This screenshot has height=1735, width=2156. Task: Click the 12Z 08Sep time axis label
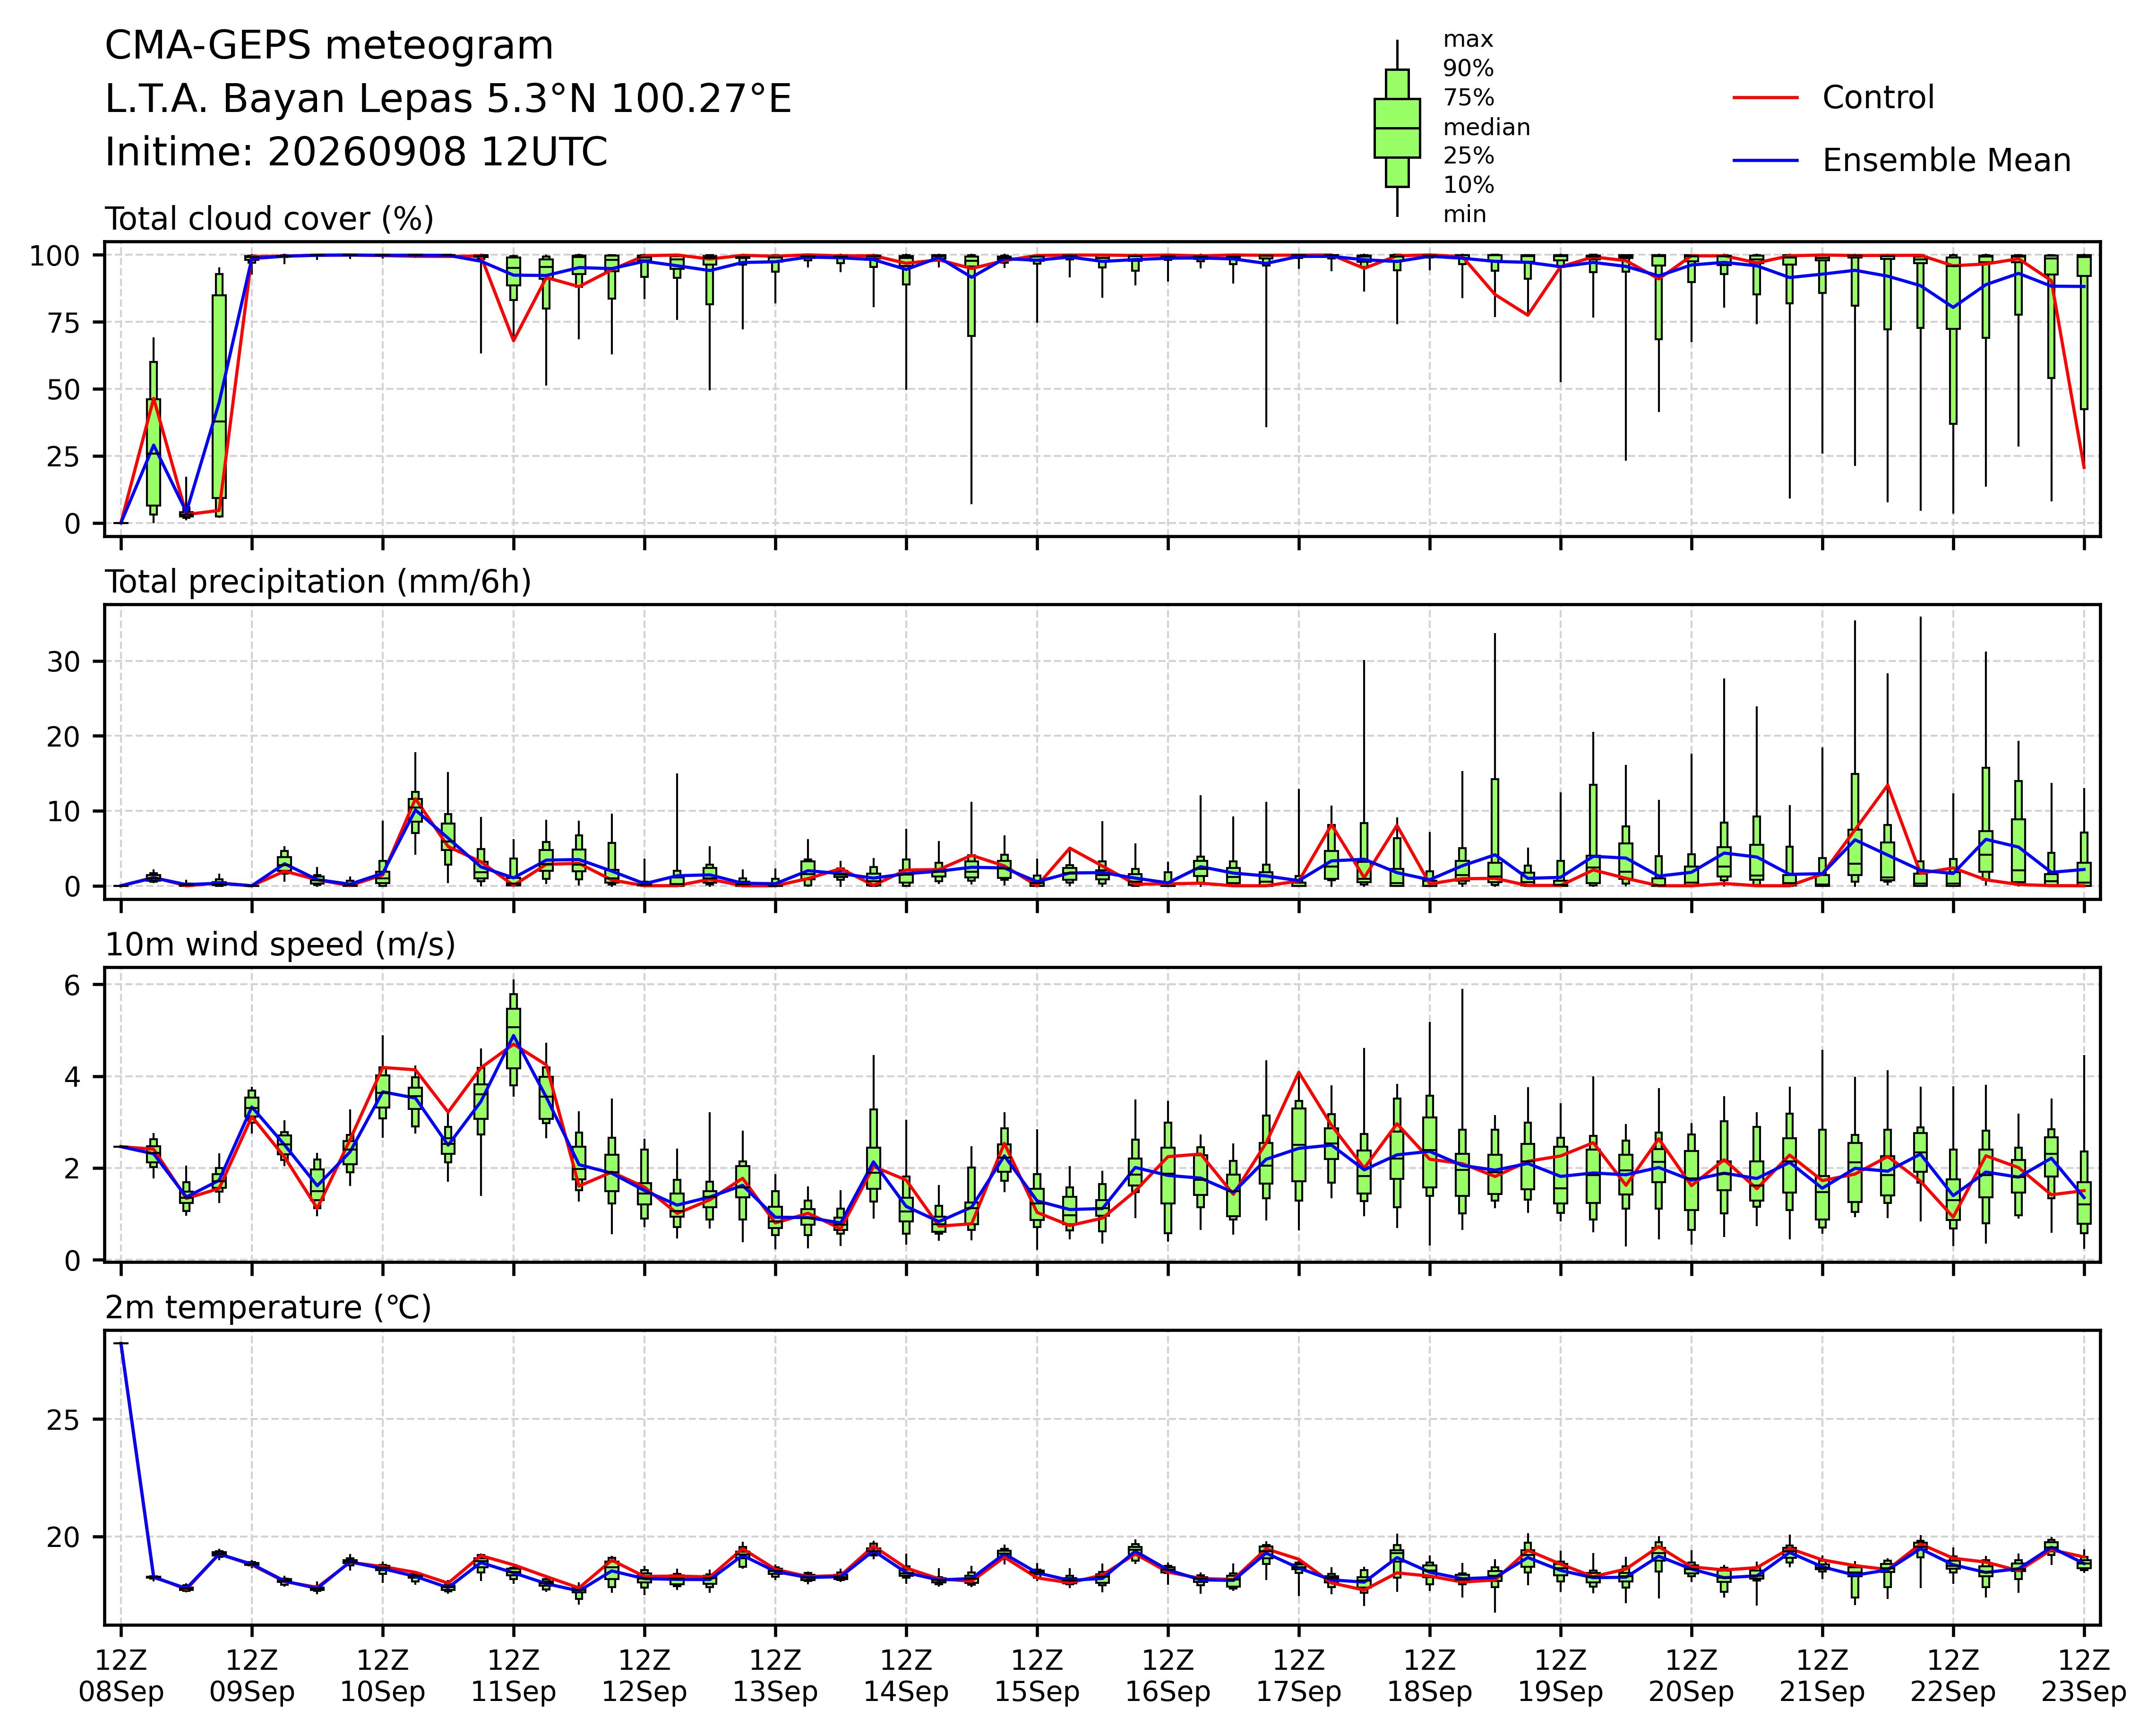pos(121,1676)
